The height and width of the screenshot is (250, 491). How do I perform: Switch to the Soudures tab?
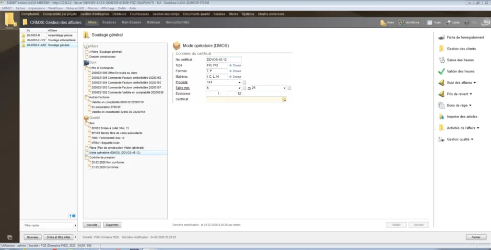coord(109,23)
